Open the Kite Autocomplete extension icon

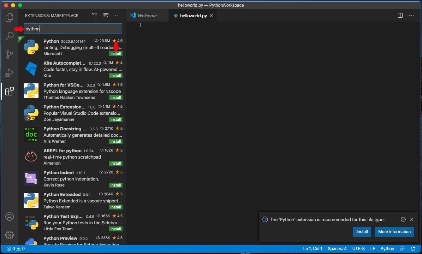point(31,69)
